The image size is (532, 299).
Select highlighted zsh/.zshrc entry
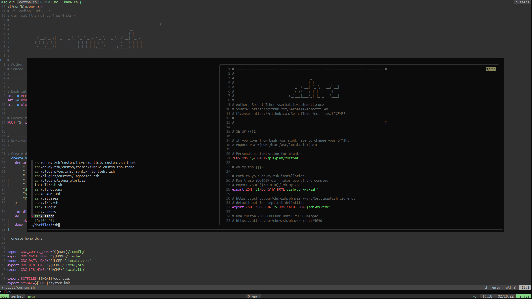pos(44,216)
